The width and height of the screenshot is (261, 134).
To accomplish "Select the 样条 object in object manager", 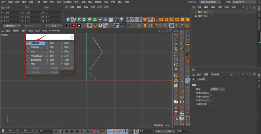I will point(200,12).
